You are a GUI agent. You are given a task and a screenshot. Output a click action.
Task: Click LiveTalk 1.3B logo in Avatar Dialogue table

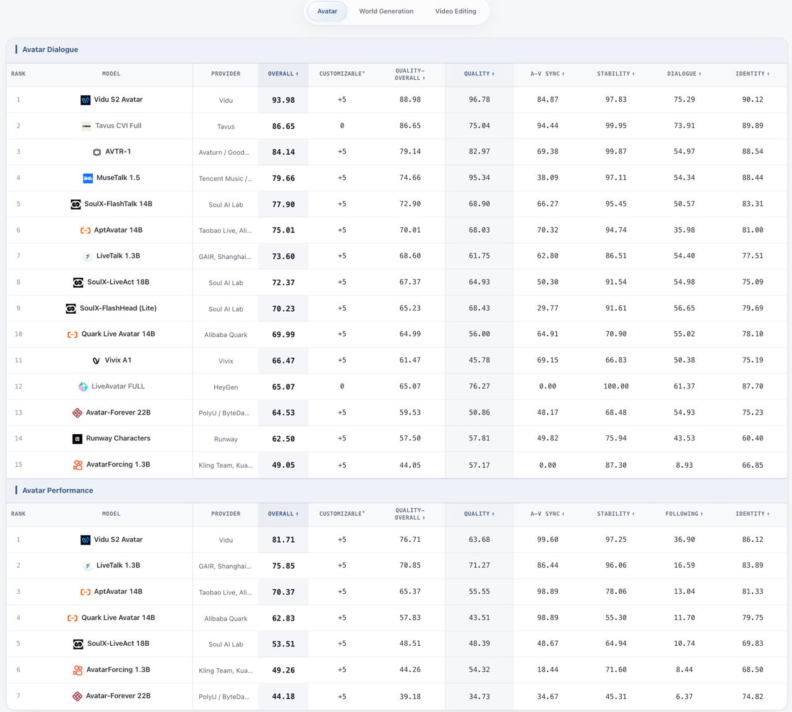(x=88, y=256)
